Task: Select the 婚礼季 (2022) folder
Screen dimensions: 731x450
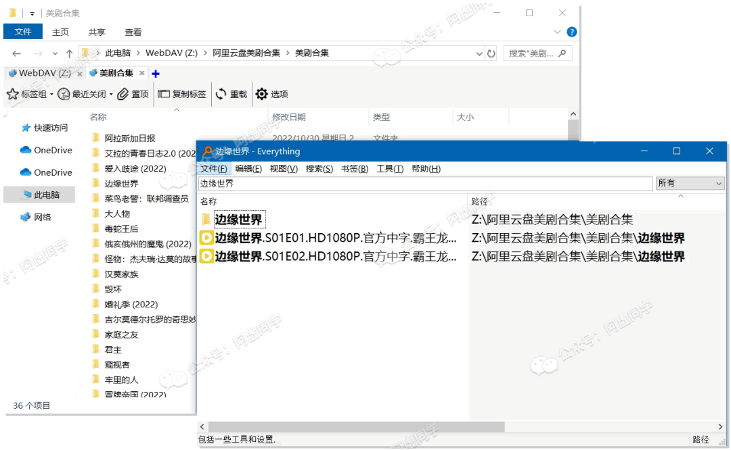Action: coord(131,304)
